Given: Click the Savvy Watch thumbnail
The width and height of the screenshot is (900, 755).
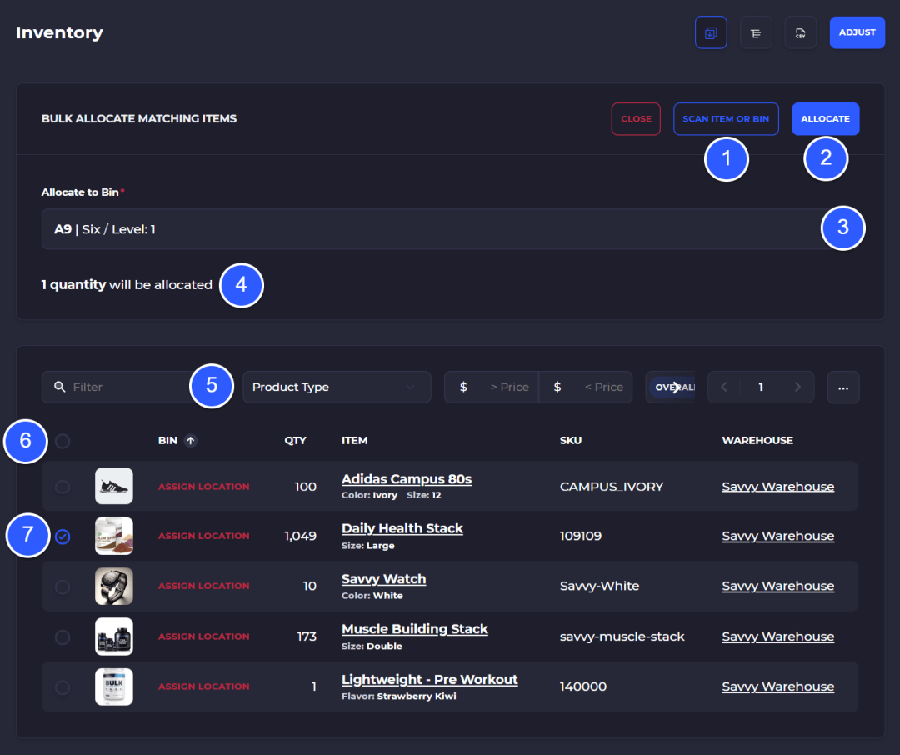Looking at the screenshot, I should pyautogui.click(x=113, y=586).
